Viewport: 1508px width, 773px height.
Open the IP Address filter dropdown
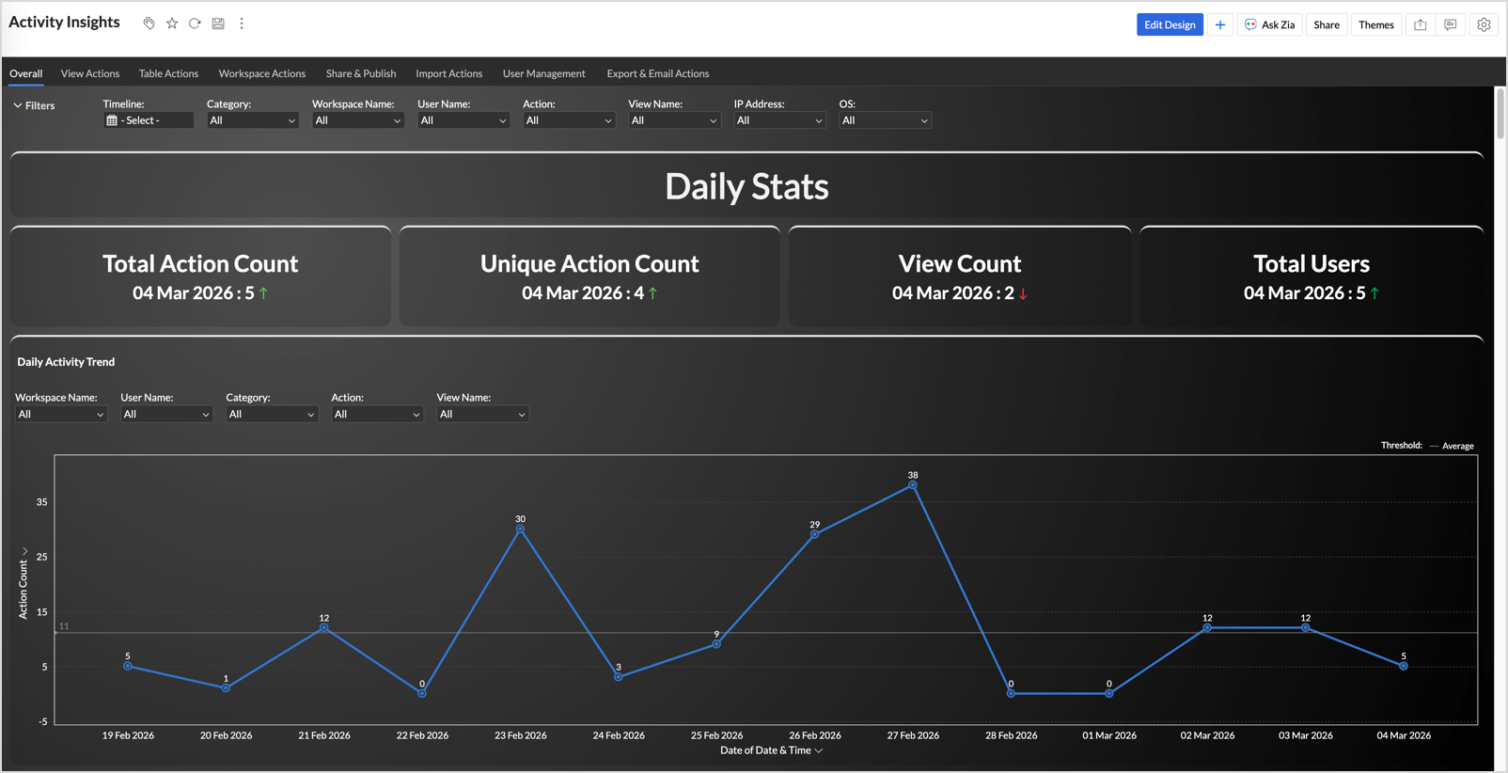tap(779, 120)
